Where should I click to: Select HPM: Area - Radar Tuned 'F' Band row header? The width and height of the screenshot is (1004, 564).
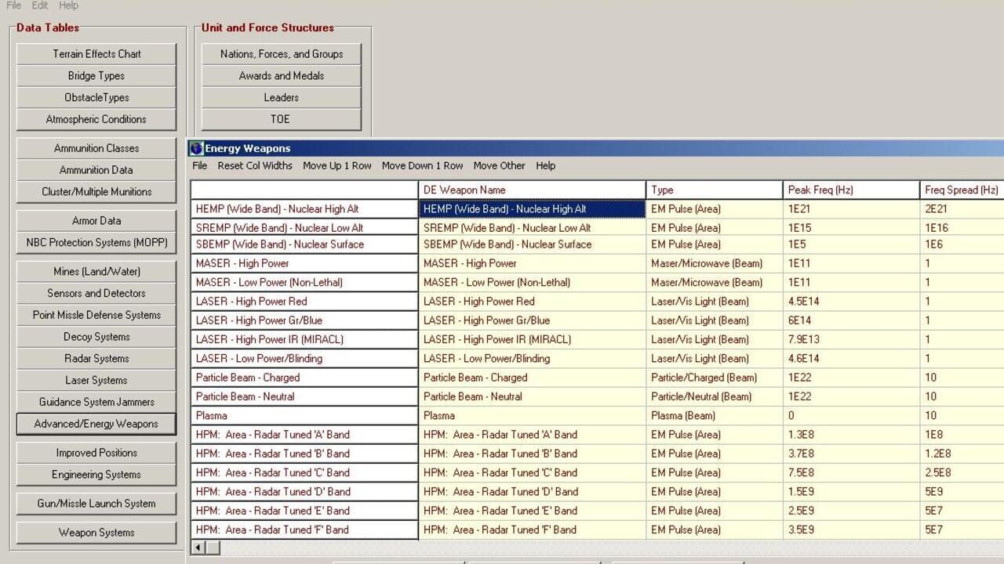click(x=304, y=530)
